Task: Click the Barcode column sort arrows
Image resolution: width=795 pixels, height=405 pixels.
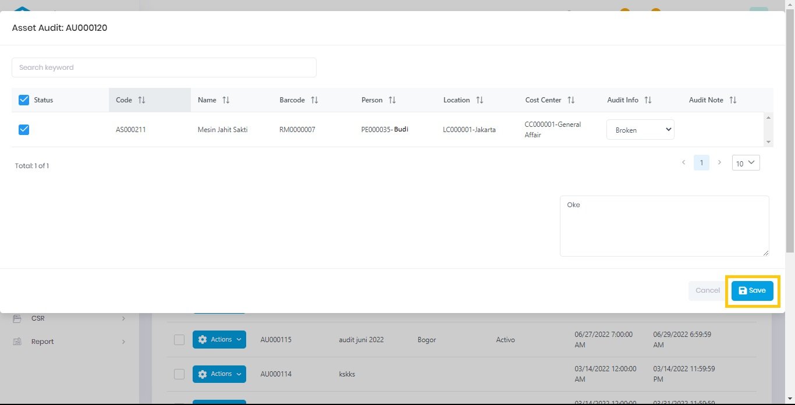Action: (x=314, y=100)
